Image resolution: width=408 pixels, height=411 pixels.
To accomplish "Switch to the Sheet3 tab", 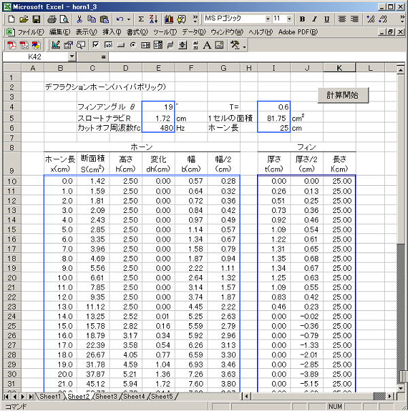I will [x=106, y=396].
